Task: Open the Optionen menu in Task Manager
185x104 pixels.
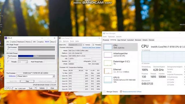Action: point(111,37)
